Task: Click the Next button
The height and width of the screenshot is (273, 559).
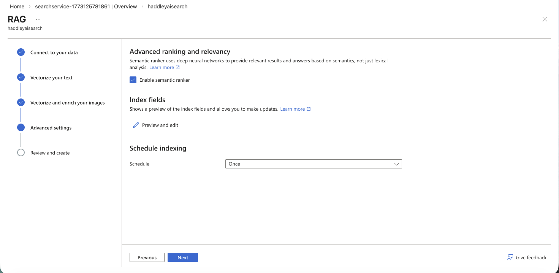Action: 183,257
